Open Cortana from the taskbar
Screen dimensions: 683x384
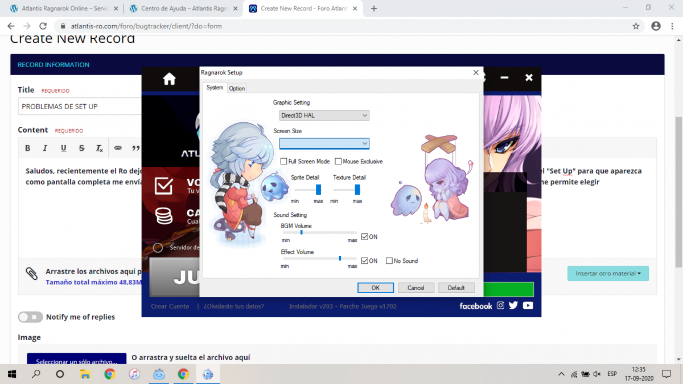coord(60,374)
